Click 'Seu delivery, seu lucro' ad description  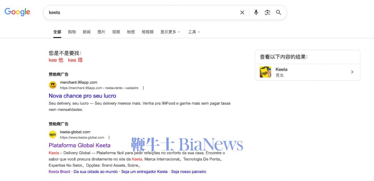tap(140, 107)
